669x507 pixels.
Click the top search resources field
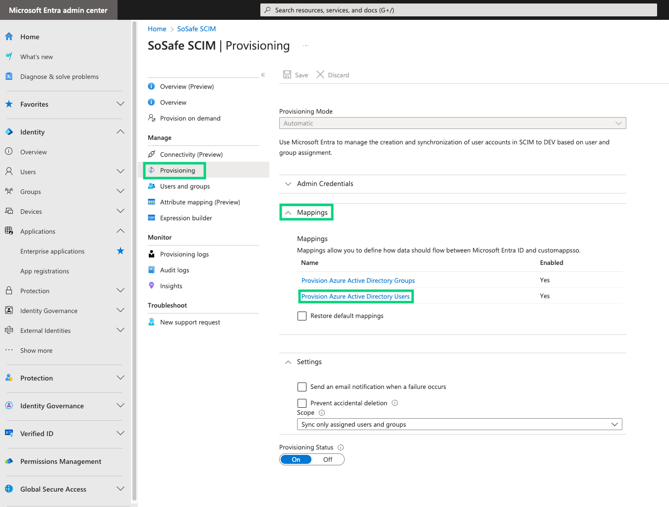(x=458, y=10)
